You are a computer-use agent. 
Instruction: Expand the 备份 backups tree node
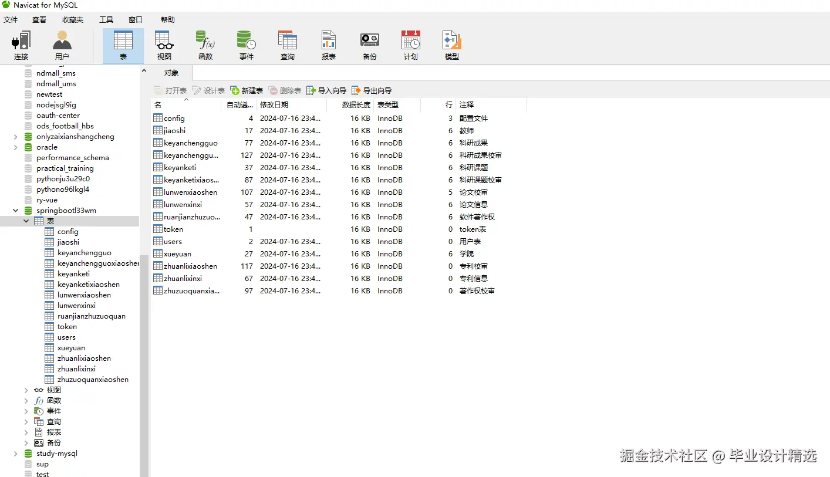[26, 443]
